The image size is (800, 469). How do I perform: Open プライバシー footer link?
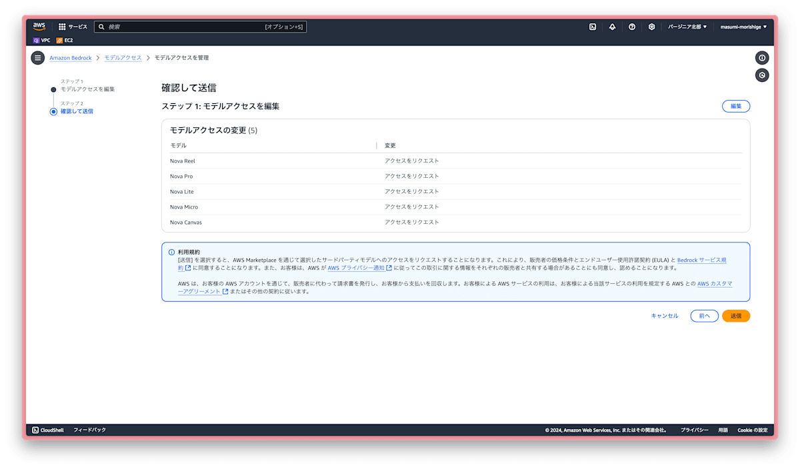[x=694, y=430]
